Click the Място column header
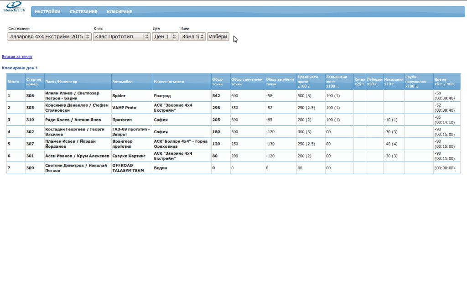Viewport: 467px width, 292px height. (13, 82)
